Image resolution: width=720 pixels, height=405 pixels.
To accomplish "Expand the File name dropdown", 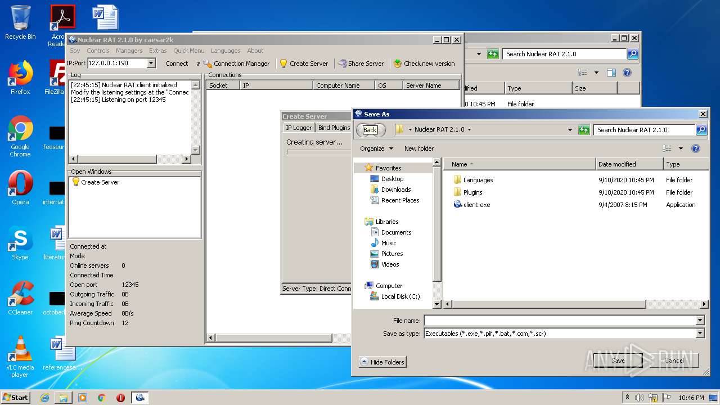I will [700, 321].
